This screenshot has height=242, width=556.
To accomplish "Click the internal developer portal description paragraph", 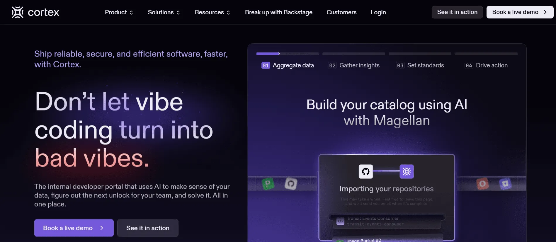I will (132, 195).
